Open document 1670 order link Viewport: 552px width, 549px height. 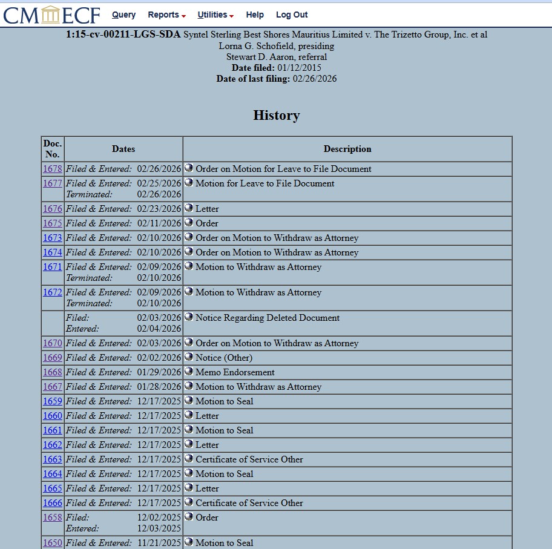(x=52, y=343)
